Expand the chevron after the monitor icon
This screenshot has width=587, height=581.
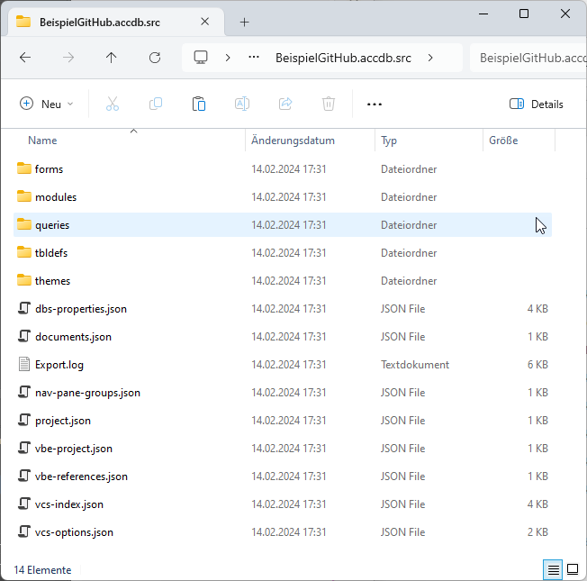[x=228, y=58]
